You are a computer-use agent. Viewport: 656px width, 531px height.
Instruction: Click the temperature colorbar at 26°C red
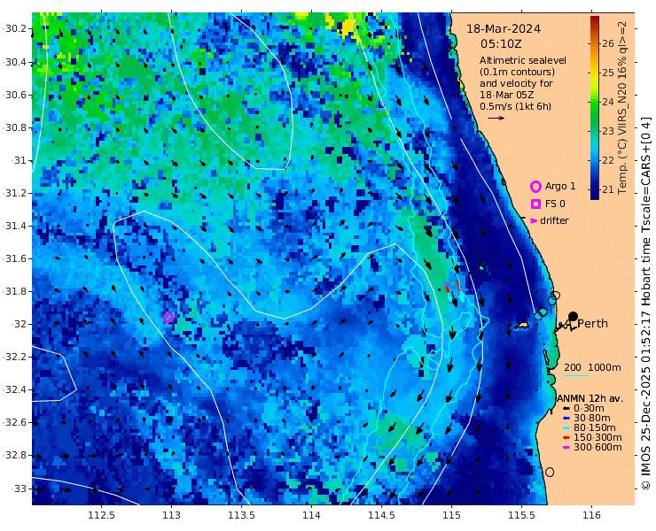(x=595, y=43)
